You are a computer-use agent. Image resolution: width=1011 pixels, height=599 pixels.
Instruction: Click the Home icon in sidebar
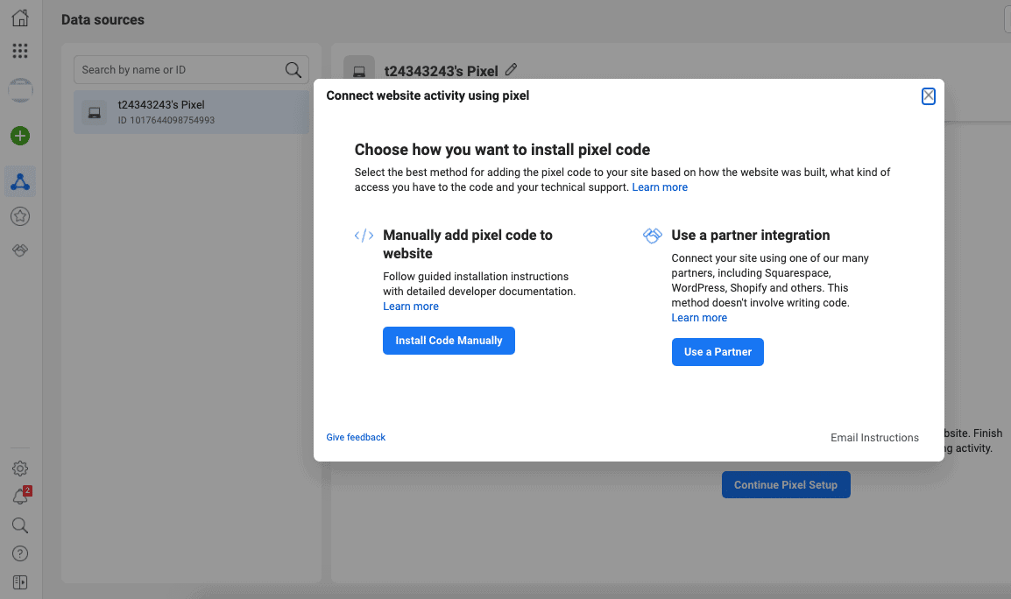(x=20, y=18)
